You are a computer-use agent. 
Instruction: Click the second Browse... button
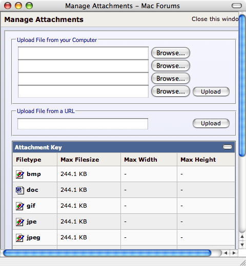(171, 65)
